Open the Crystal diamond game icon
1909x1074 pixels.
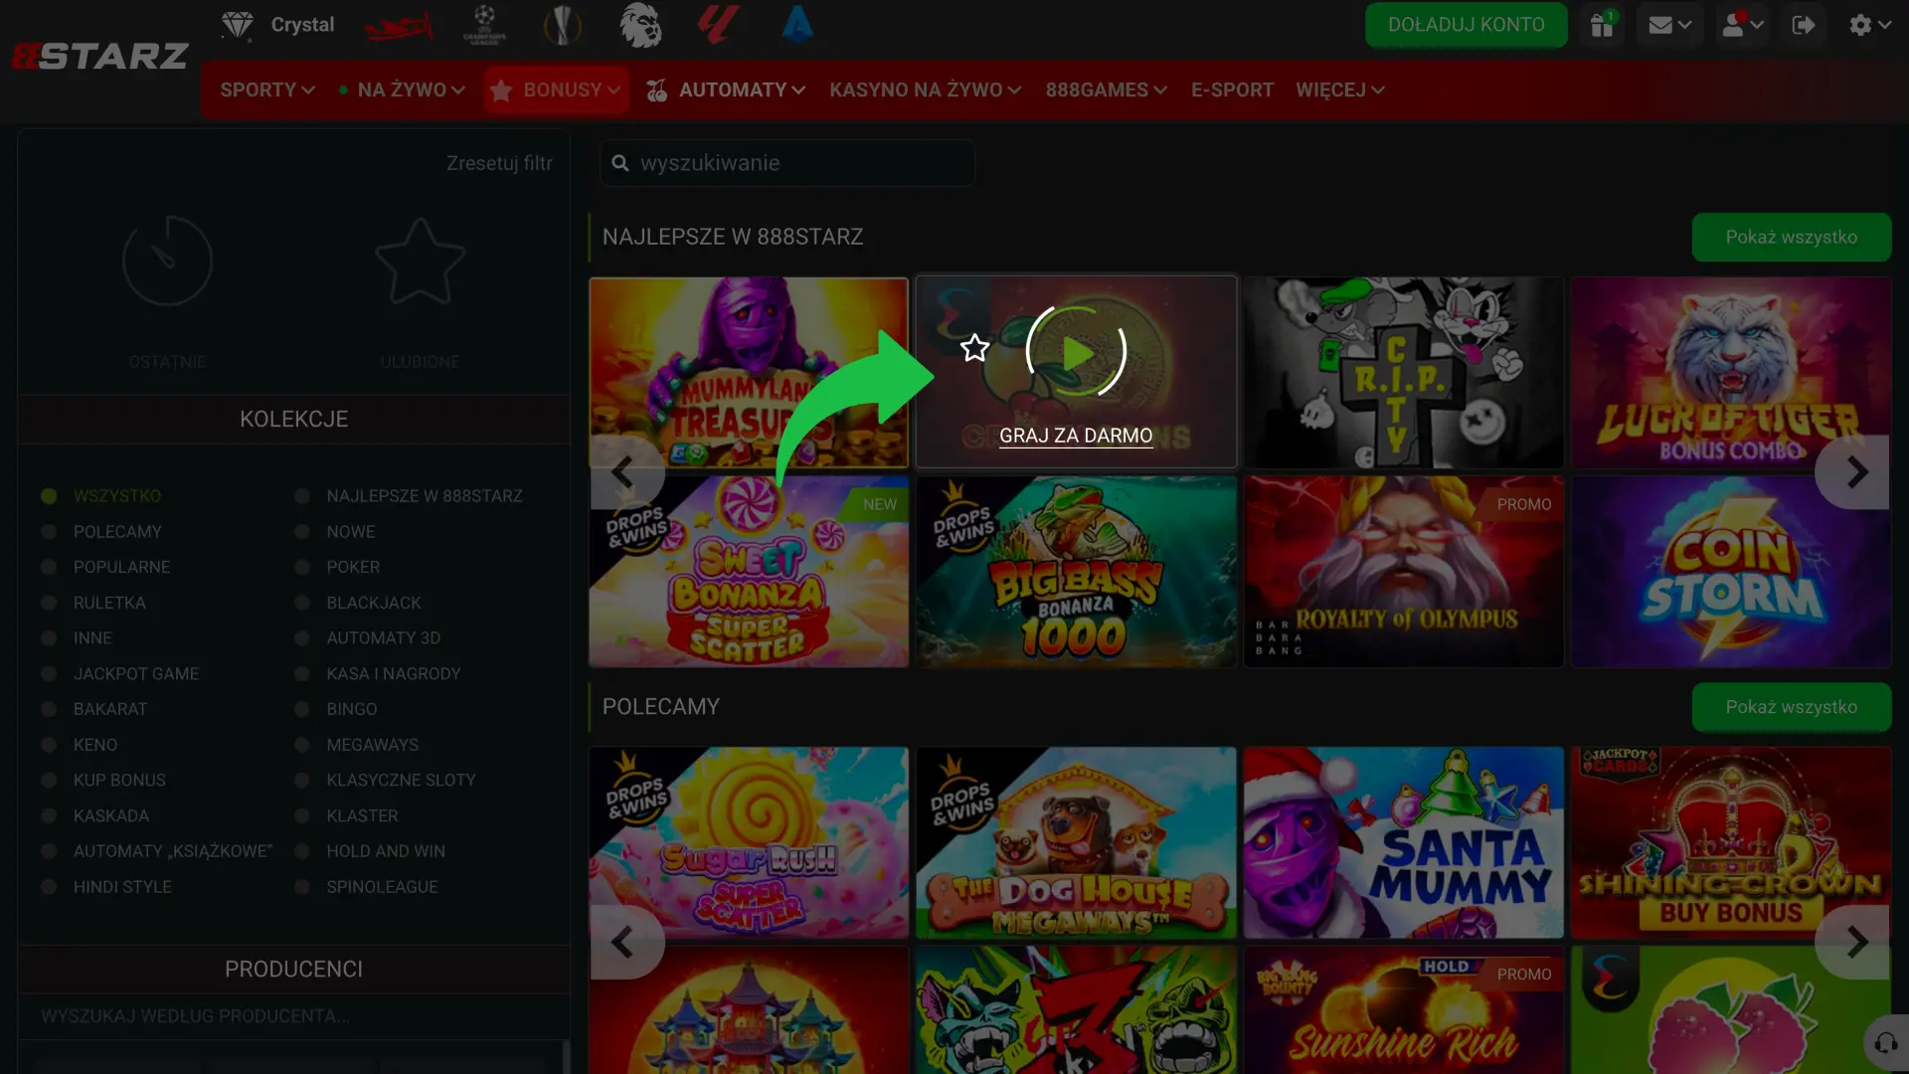[x=238, y=25]
